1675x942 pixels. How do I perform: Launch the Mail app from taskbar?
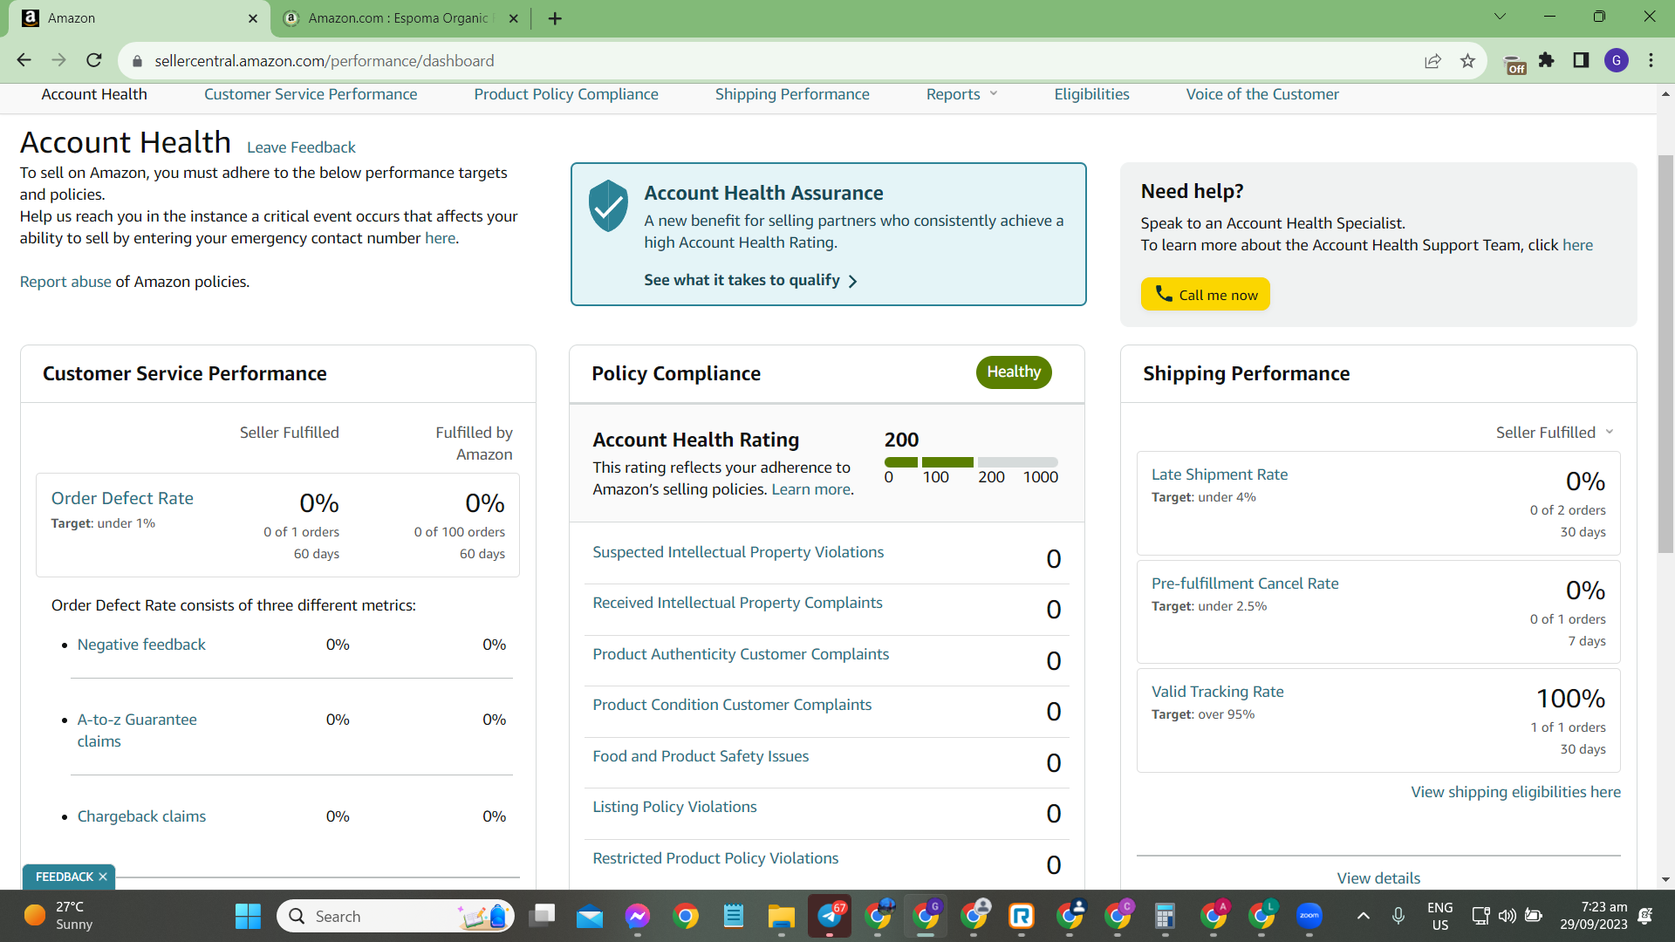(x=590, y=916)
